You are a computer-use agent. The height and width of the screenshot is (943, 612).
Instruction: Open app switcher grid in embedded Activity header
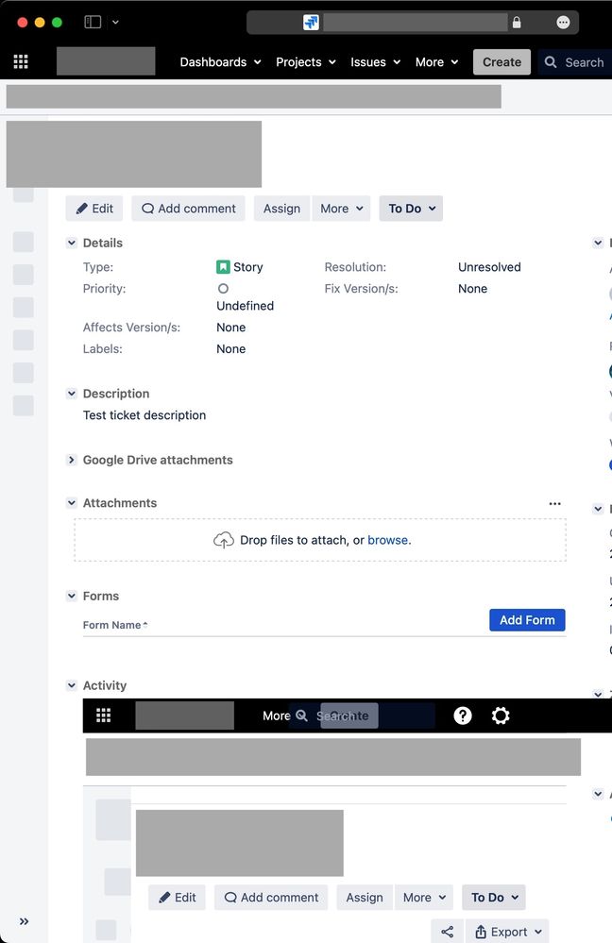[104, 716]
